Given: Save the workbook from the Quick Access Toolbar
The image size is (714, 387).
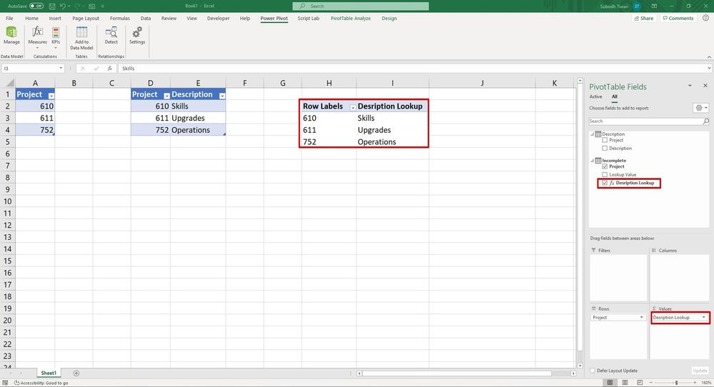Looking at the screenshot, I should 52,6.
